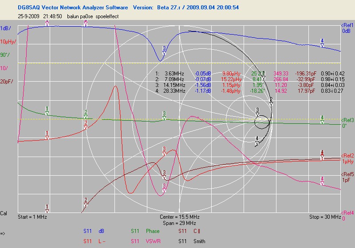
Task: Click the 1dB/ scale label
Action: pos(5,28)
